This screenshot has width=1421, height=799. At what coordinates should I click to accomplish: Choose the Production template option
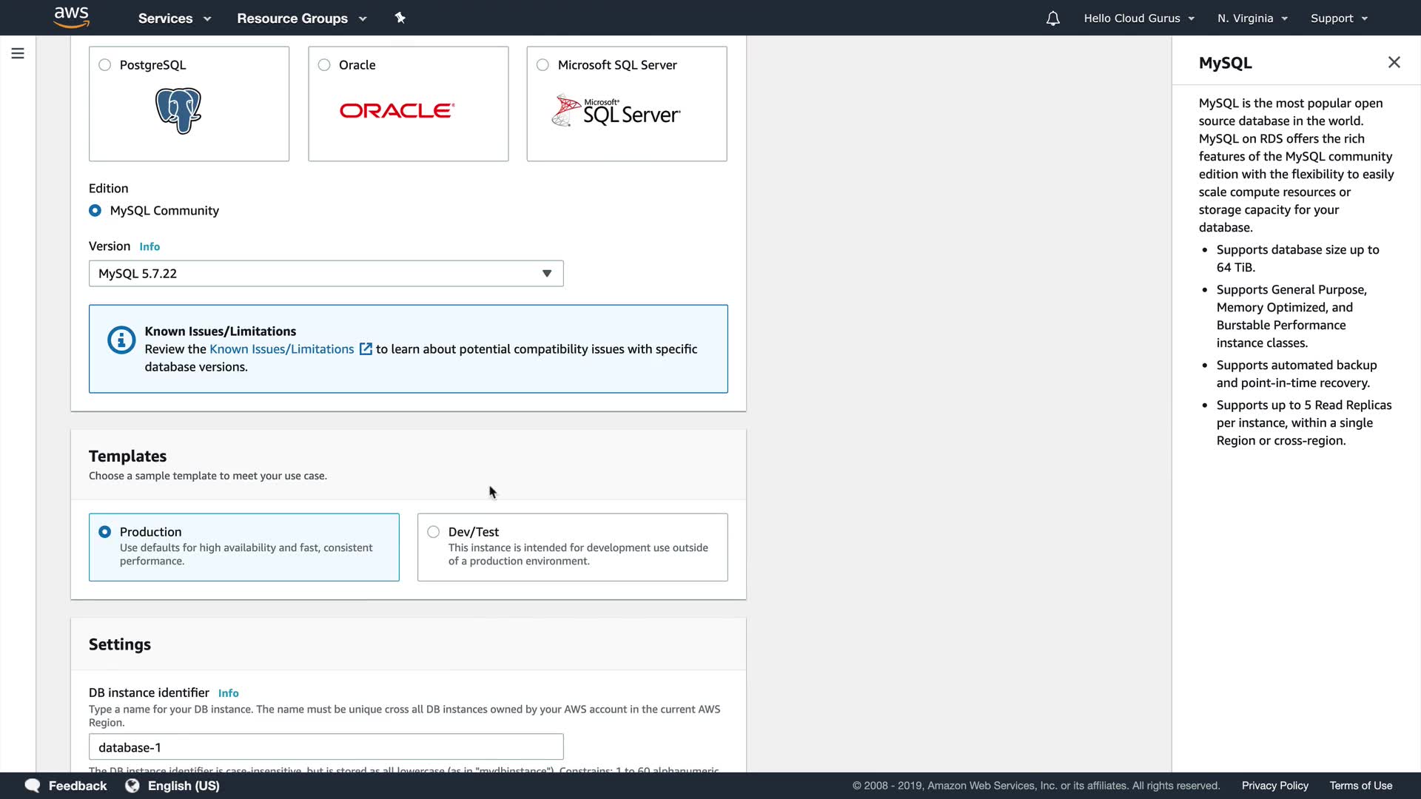click(x=105, y=532)
